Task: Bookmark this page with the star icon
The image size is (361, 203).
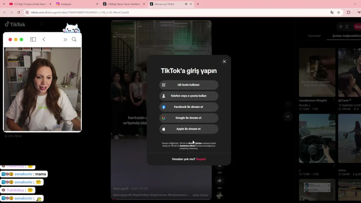Action: (x=338, y=12)
